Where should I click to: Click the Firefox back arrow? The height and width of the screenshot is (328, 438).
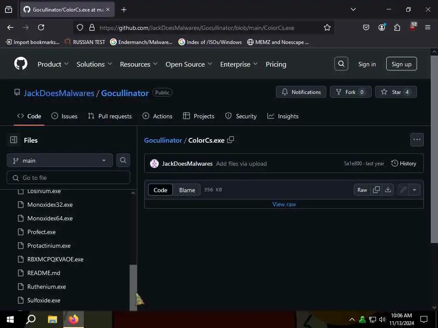[10, 27]
